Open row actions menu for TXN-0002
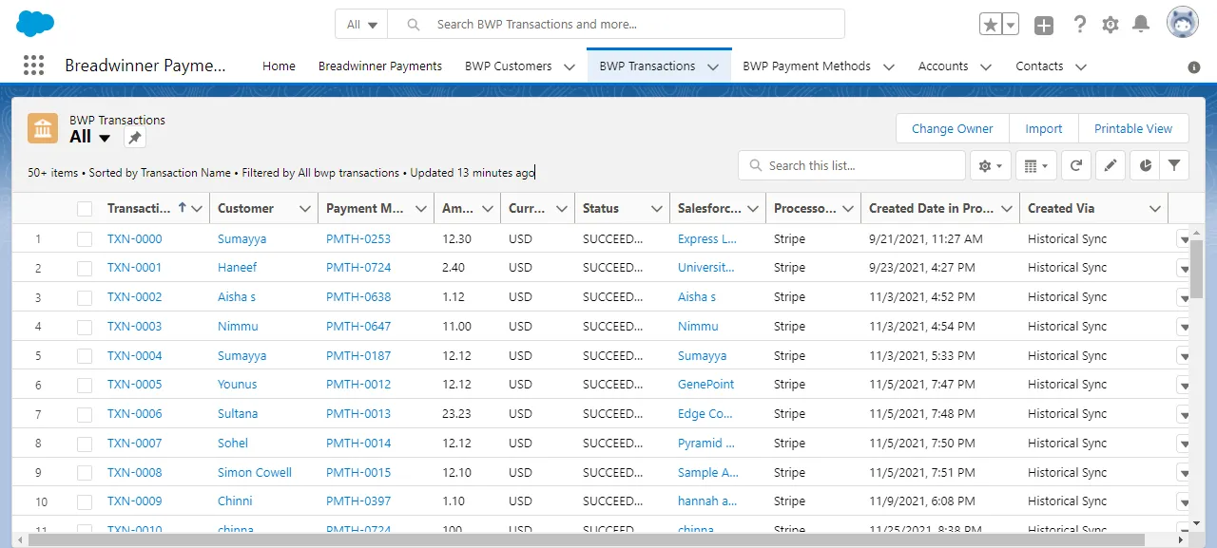This screenshot has width=1217, height=548. click(x=1183, y=297)
